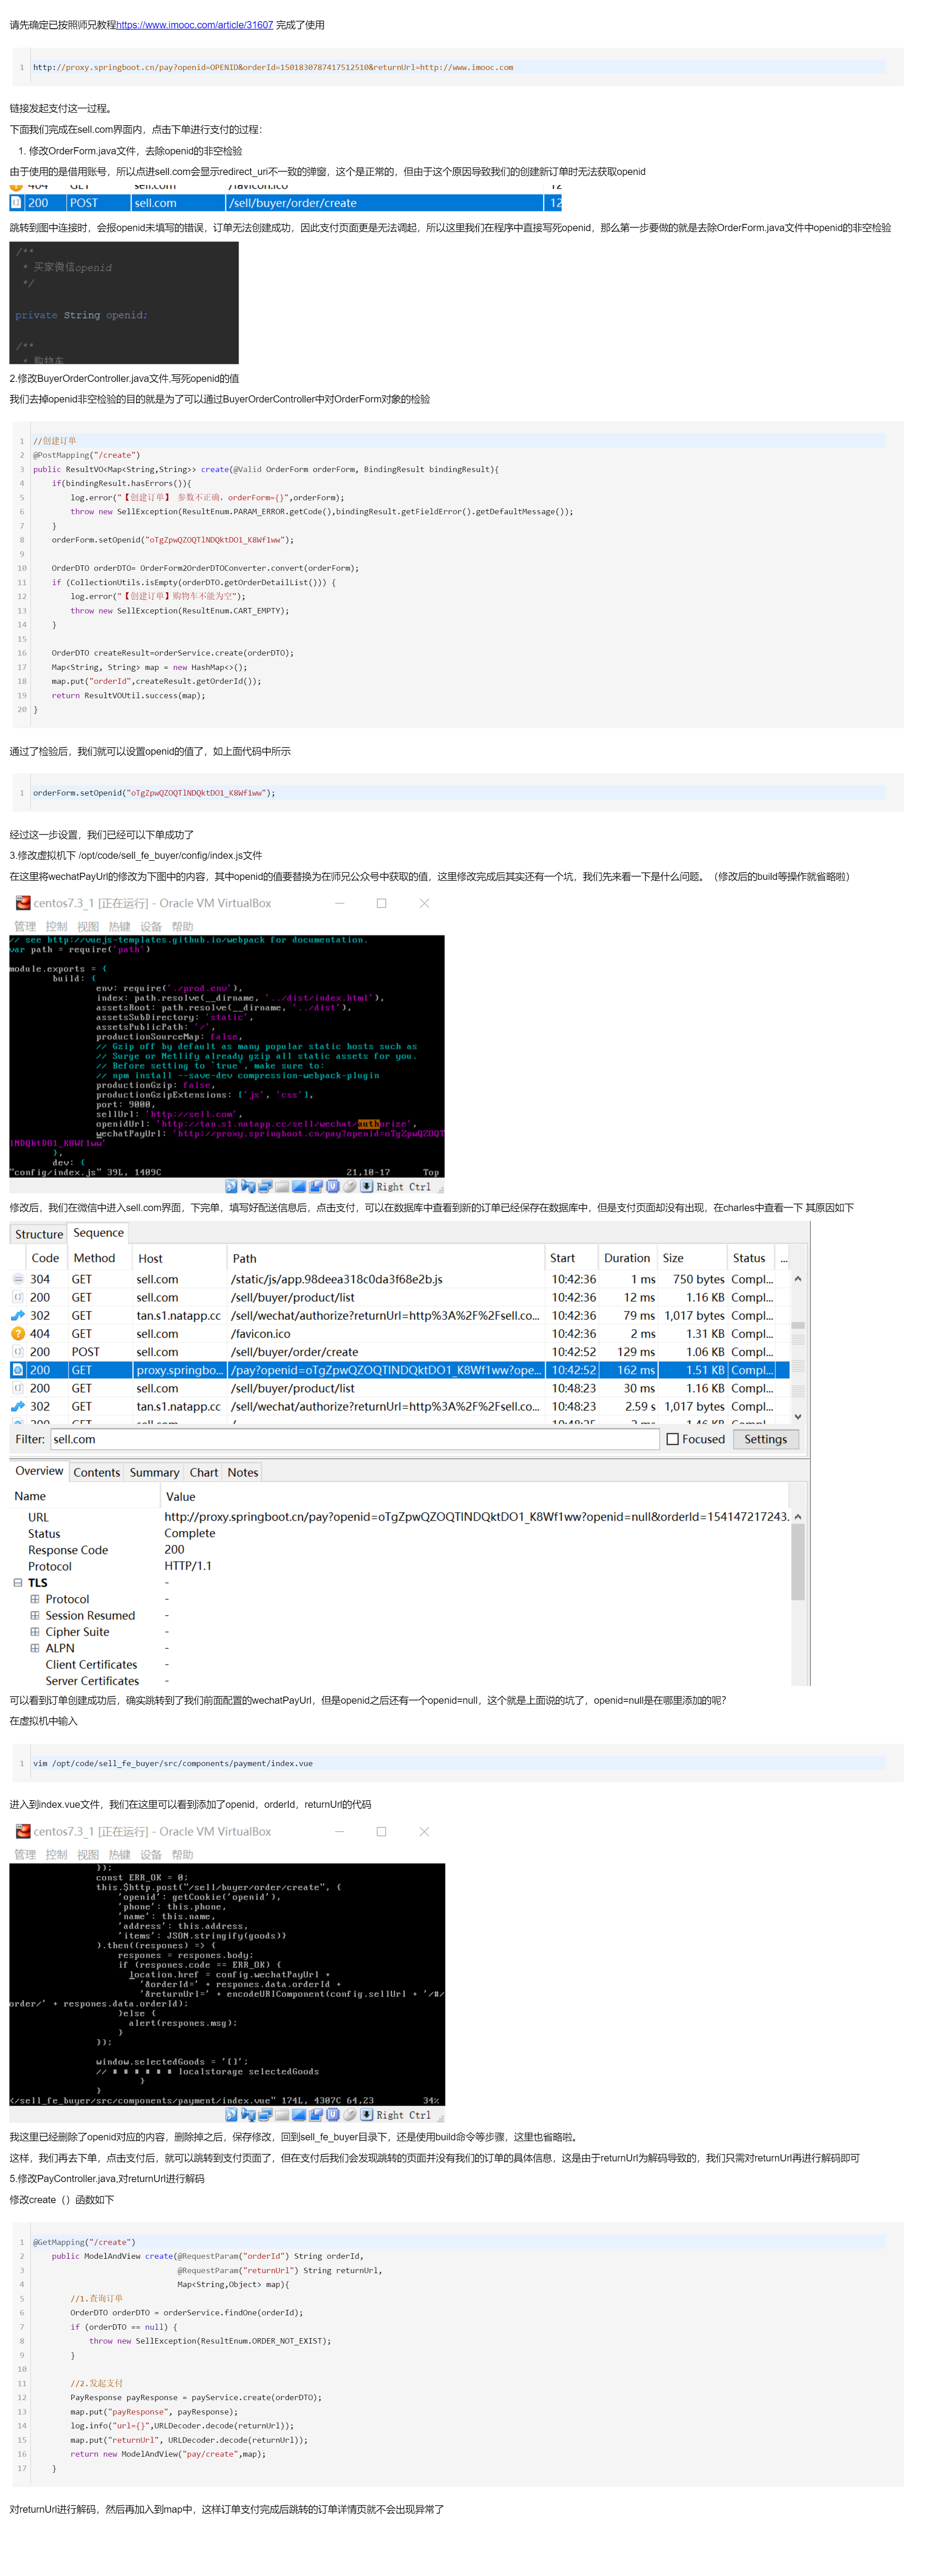926x2576 pixels.
Task: Click the JSON icon on the 10:48:23 product/list row
Action: [18, 1388]
